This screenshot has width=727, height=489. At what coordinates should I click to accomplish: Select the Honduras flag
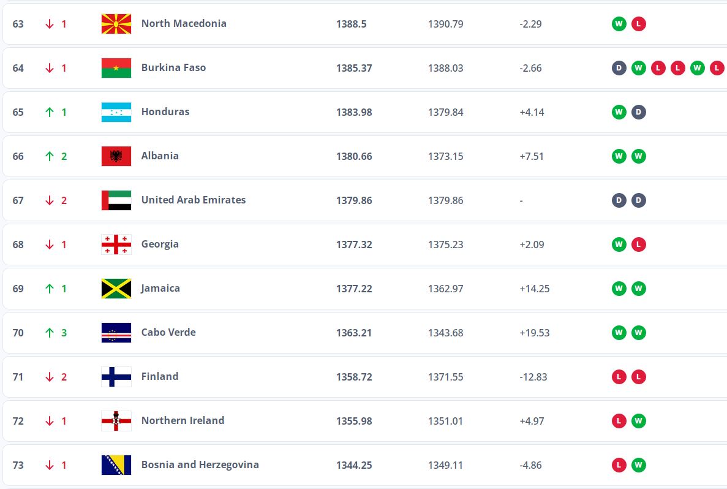tap(116, 112)
